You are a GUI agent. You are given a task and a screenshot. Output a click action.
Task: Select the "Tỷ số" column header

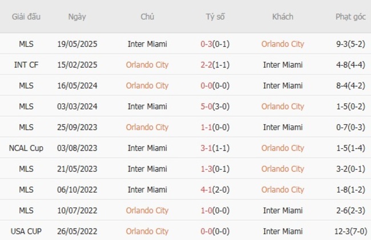[x=215, y=17]
